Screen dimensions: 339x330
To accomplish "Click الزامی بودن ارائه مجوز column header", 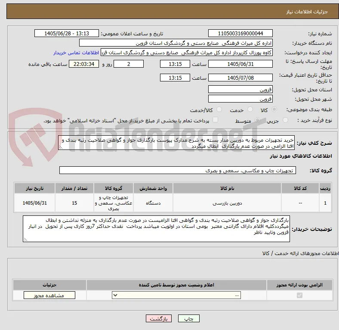I will pyautogui.click(x=299, y=285).
